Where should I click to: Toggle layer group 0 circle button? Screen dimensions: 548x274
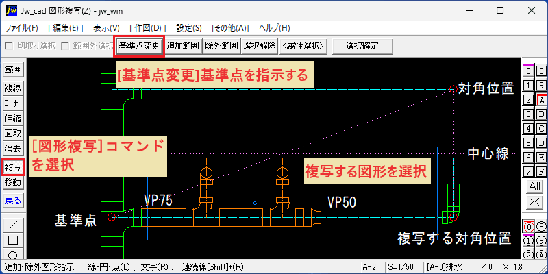tap(529, 227)
